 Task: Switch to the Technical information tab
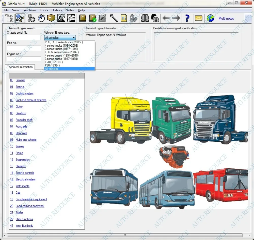[x=20, y=67]
